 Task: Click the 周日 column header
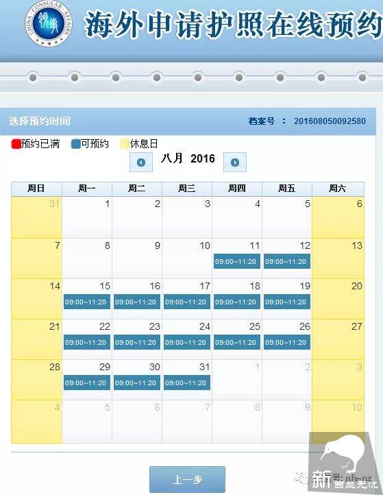(36, 189)
